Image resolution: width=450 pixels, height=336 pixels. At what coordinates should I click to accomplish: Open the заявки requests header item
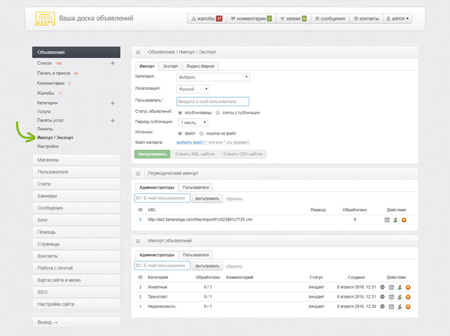(x=293, y=19)
